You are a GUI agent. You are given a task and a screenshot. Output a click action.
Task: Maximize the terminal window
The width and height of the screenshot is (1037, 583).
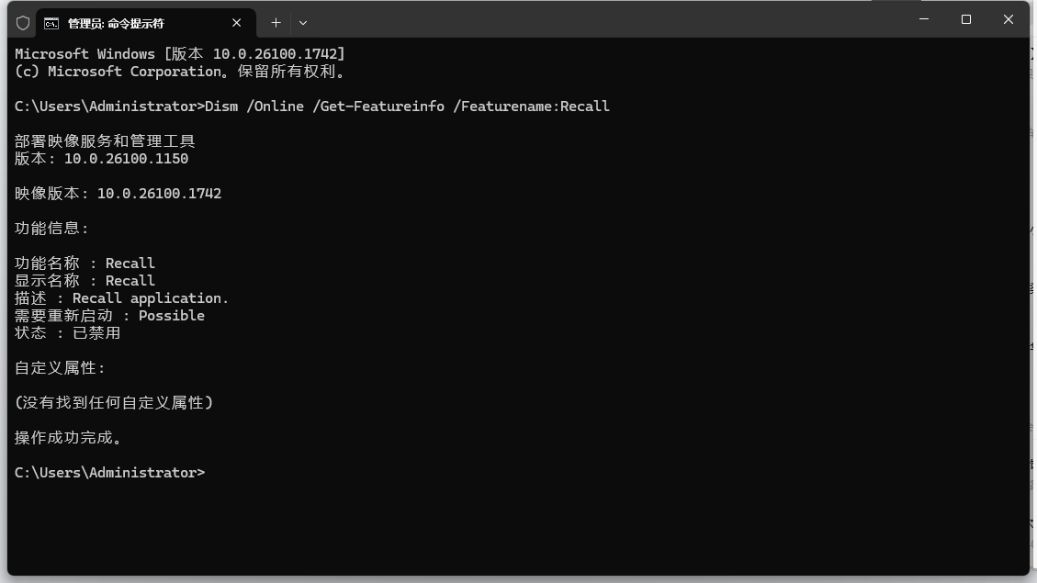click(966, 19)
